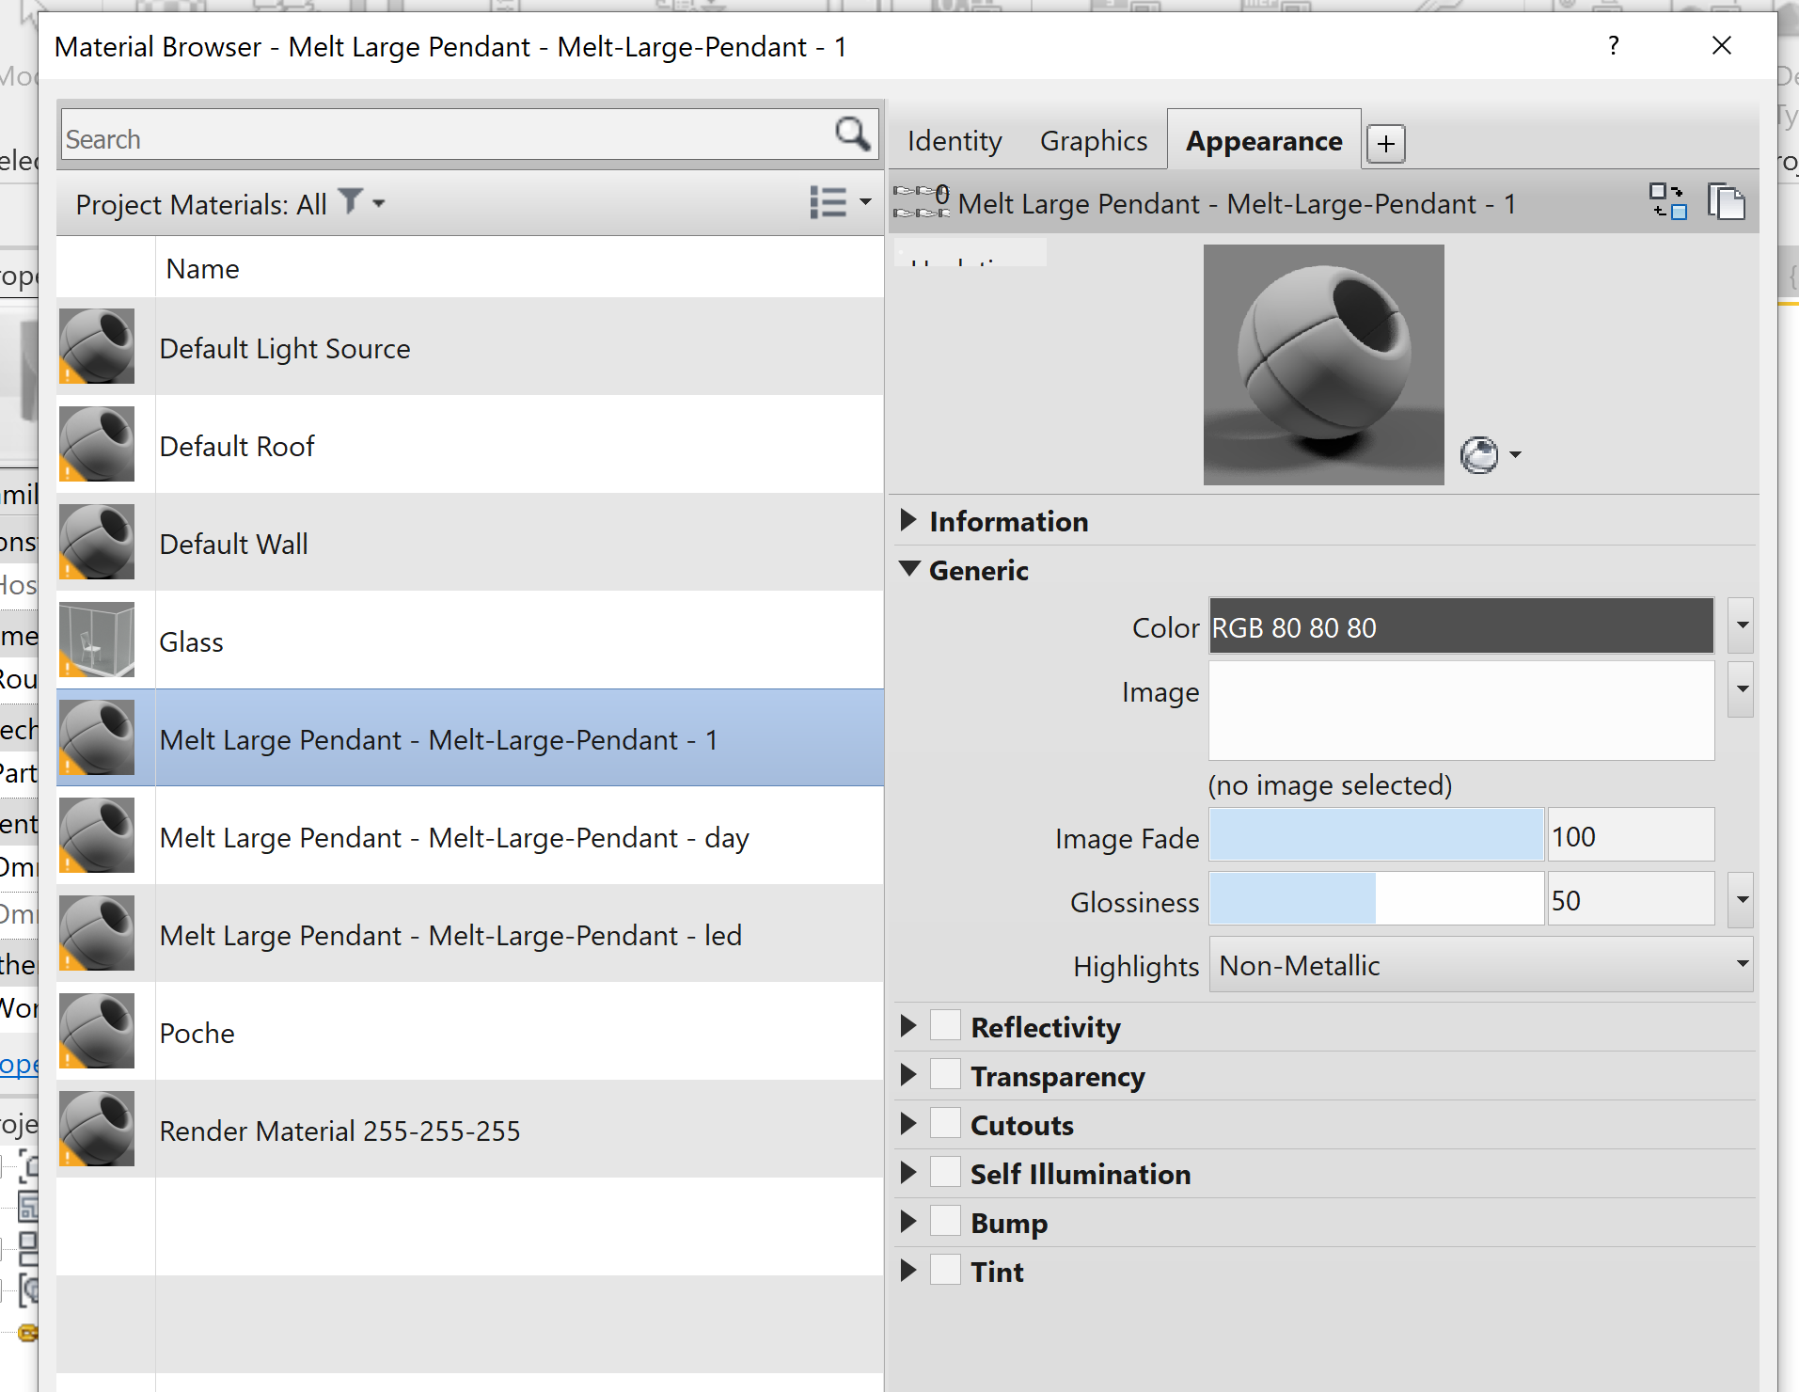1799x1392 pixels.
Task: Collapse the Generic section
Action: 908,569
